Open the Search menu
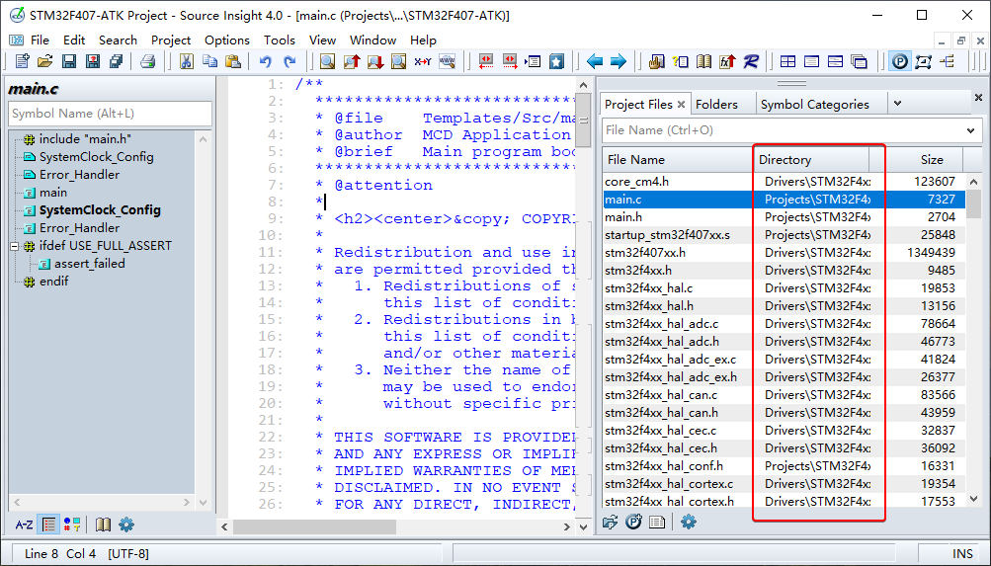 click(119, 40)
